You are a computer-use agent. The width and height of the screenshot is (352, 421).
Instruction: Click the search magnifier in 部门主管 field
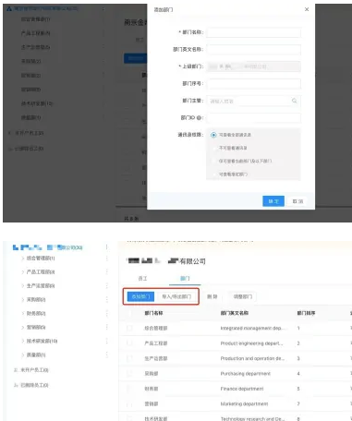pyautogui.click(x=294, y=101)
